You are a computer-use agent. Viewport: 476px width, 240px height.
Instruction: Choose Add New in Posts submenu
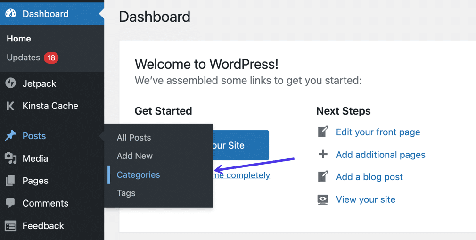tap(135, 156)
